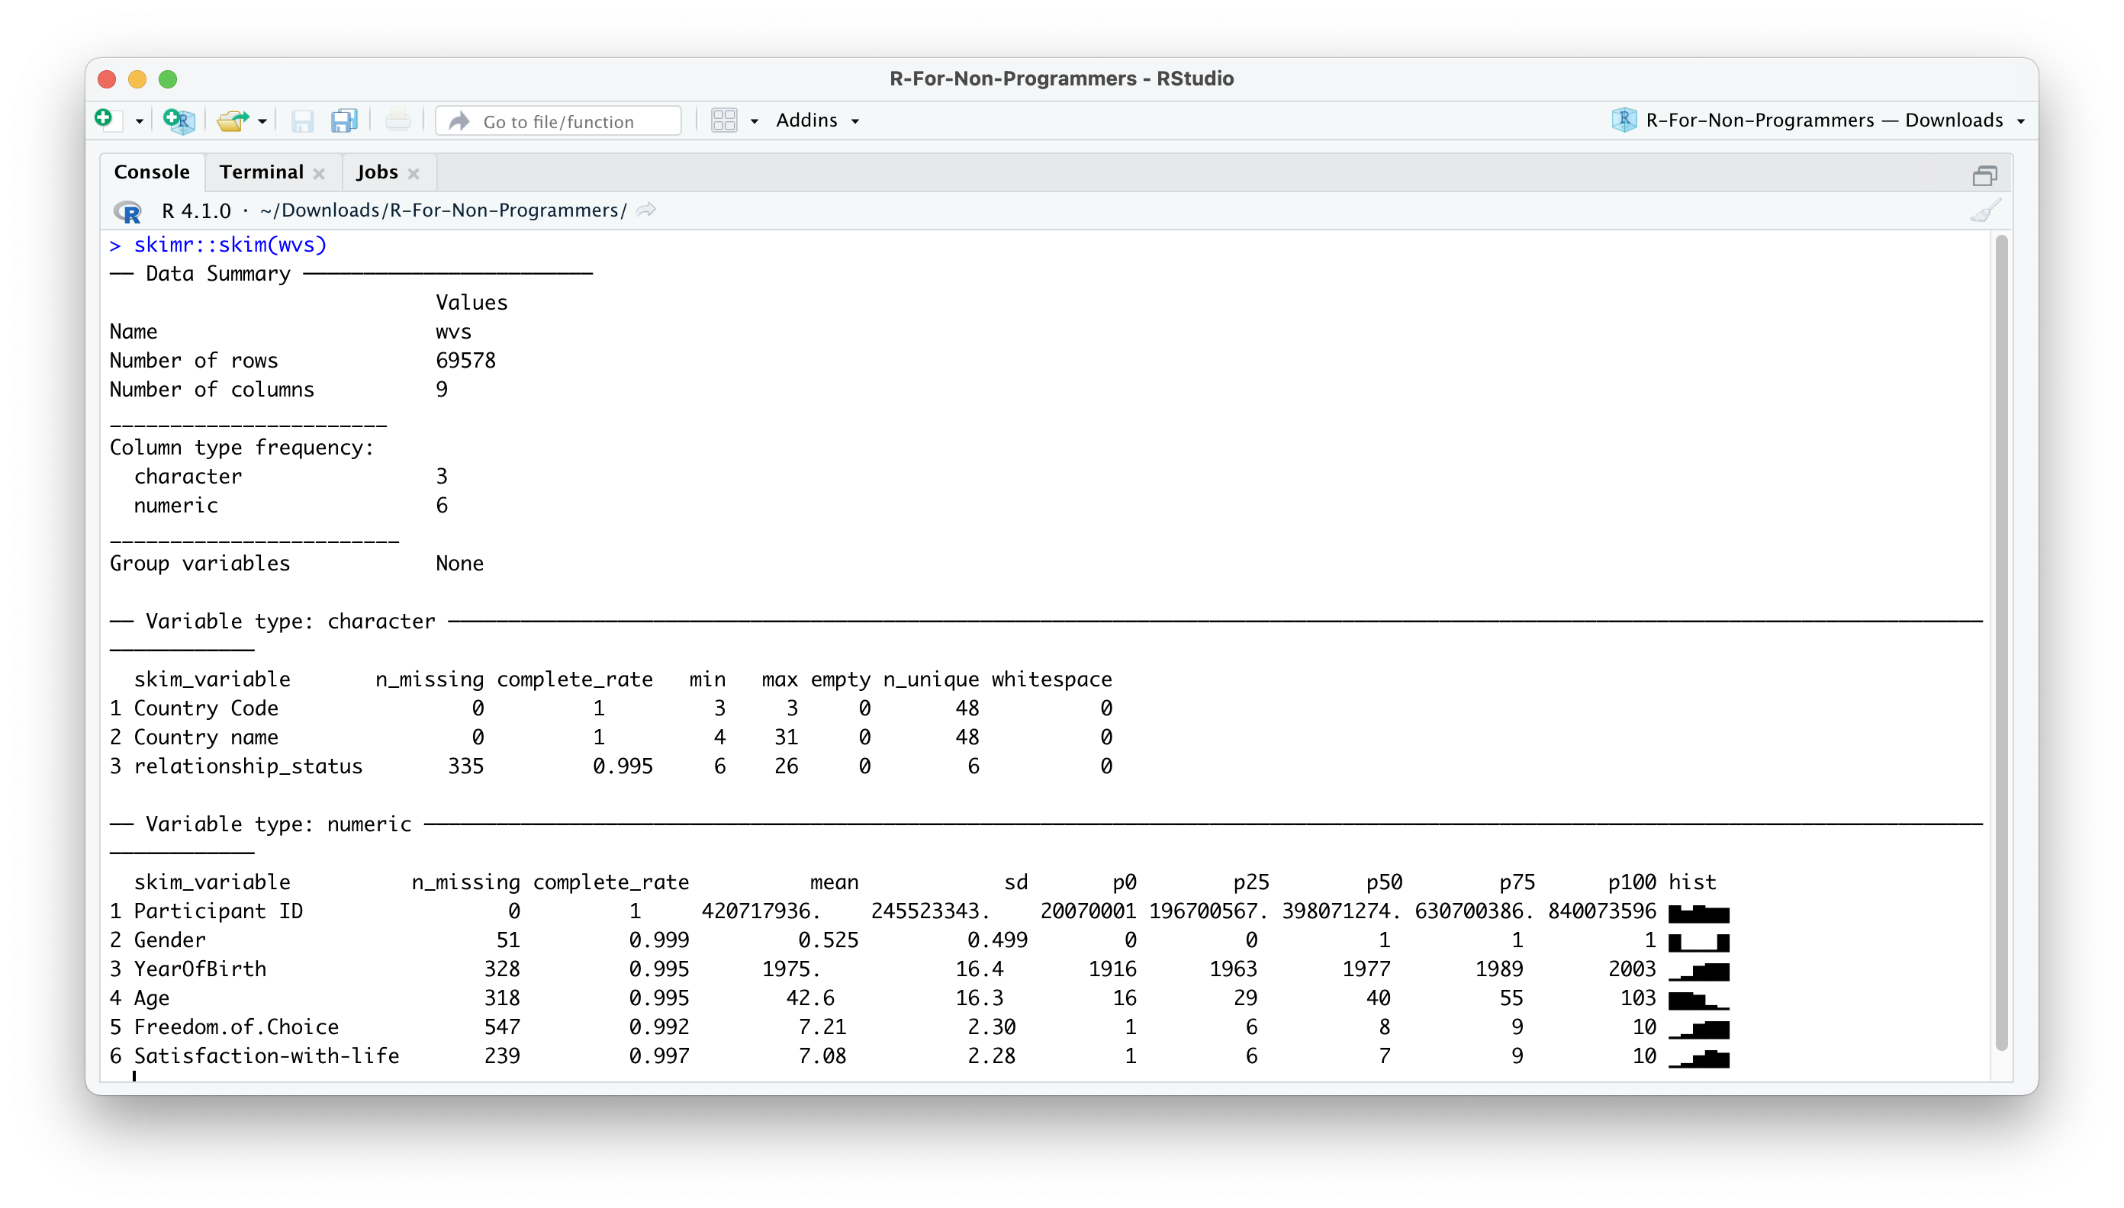This screenshot has height=1208, width=2124.
Task: Click the Save all documents icon
Action: (343, 121)
